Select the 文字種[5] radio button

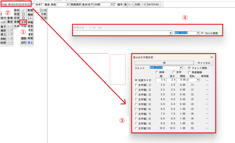point(136,104)
